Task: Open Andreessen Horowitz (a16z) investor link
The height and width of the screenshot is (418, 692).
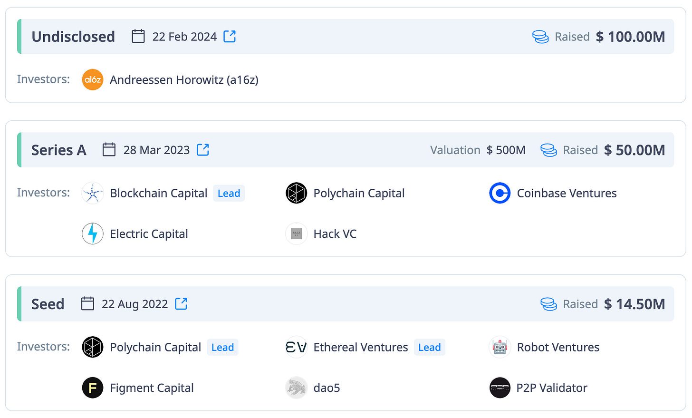Action: 184,79
